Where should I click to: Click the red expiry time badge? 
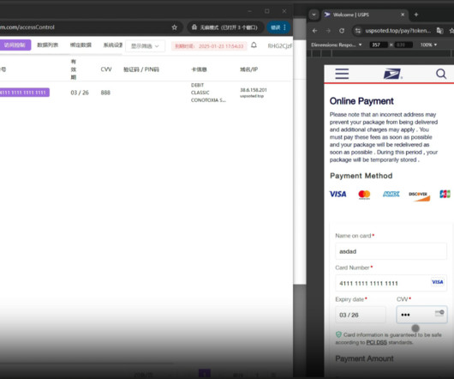tap(209, 46)
